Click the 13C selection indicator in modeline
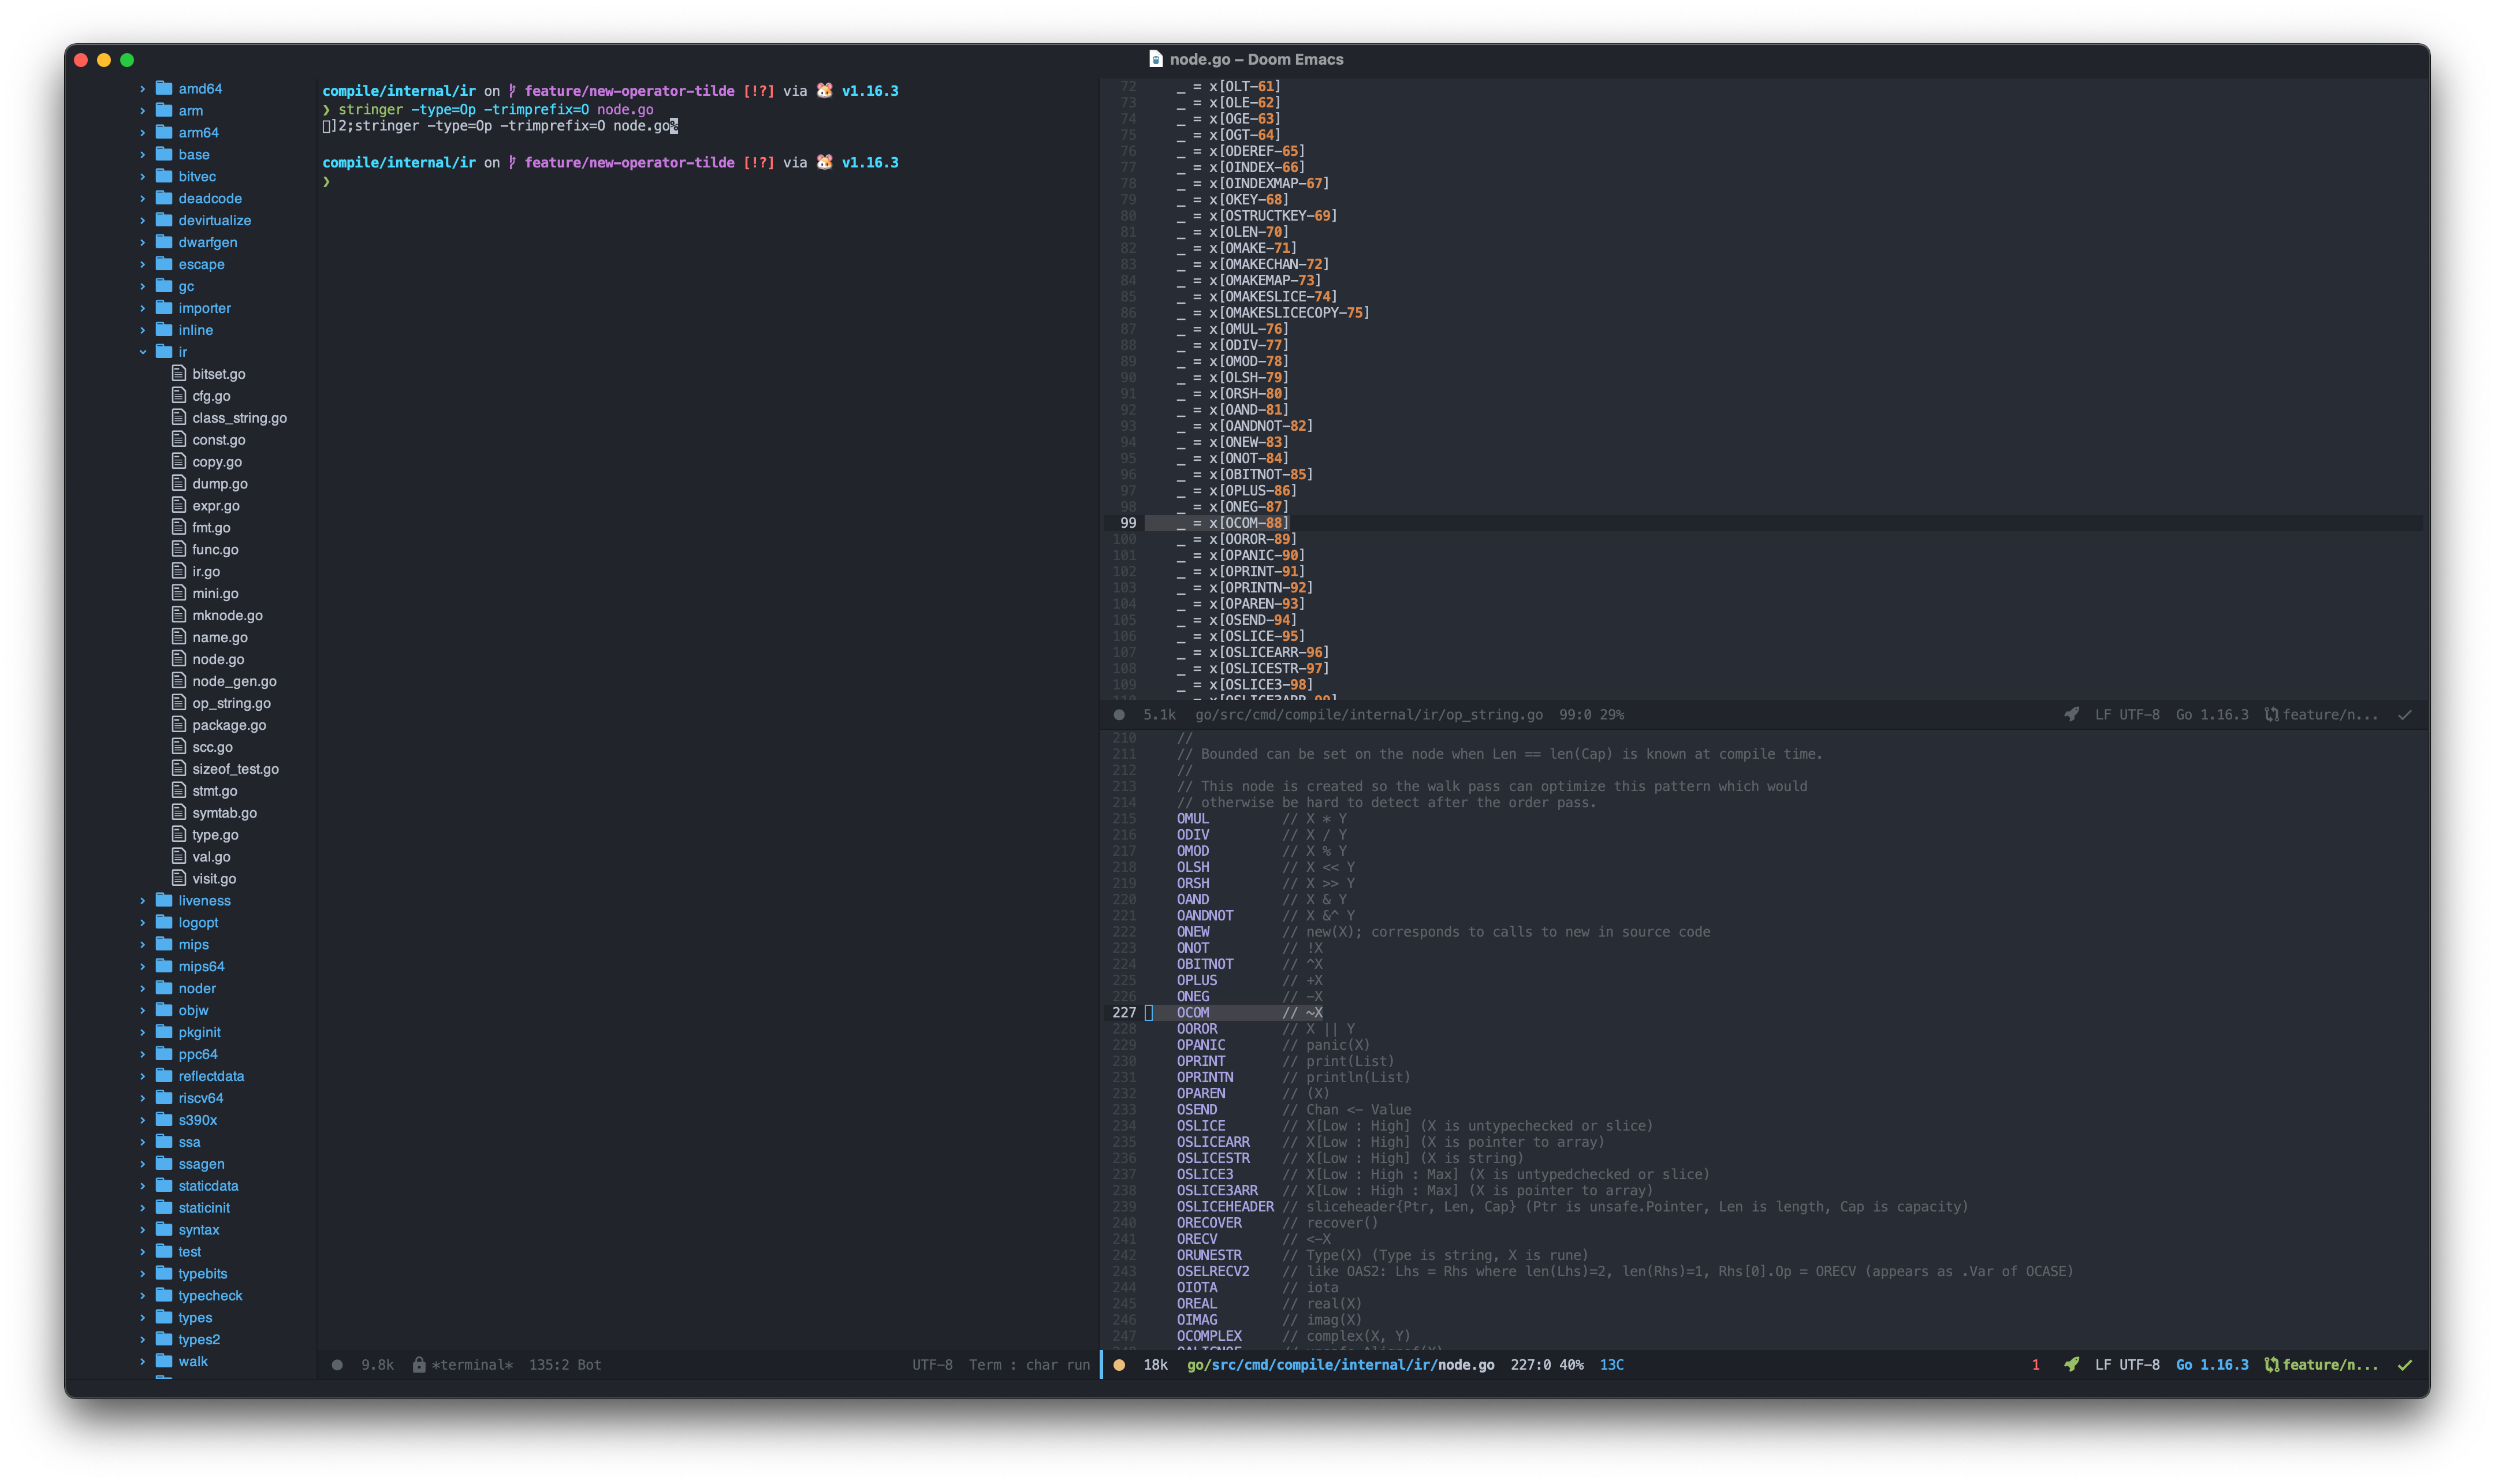 (1612, 1365)
